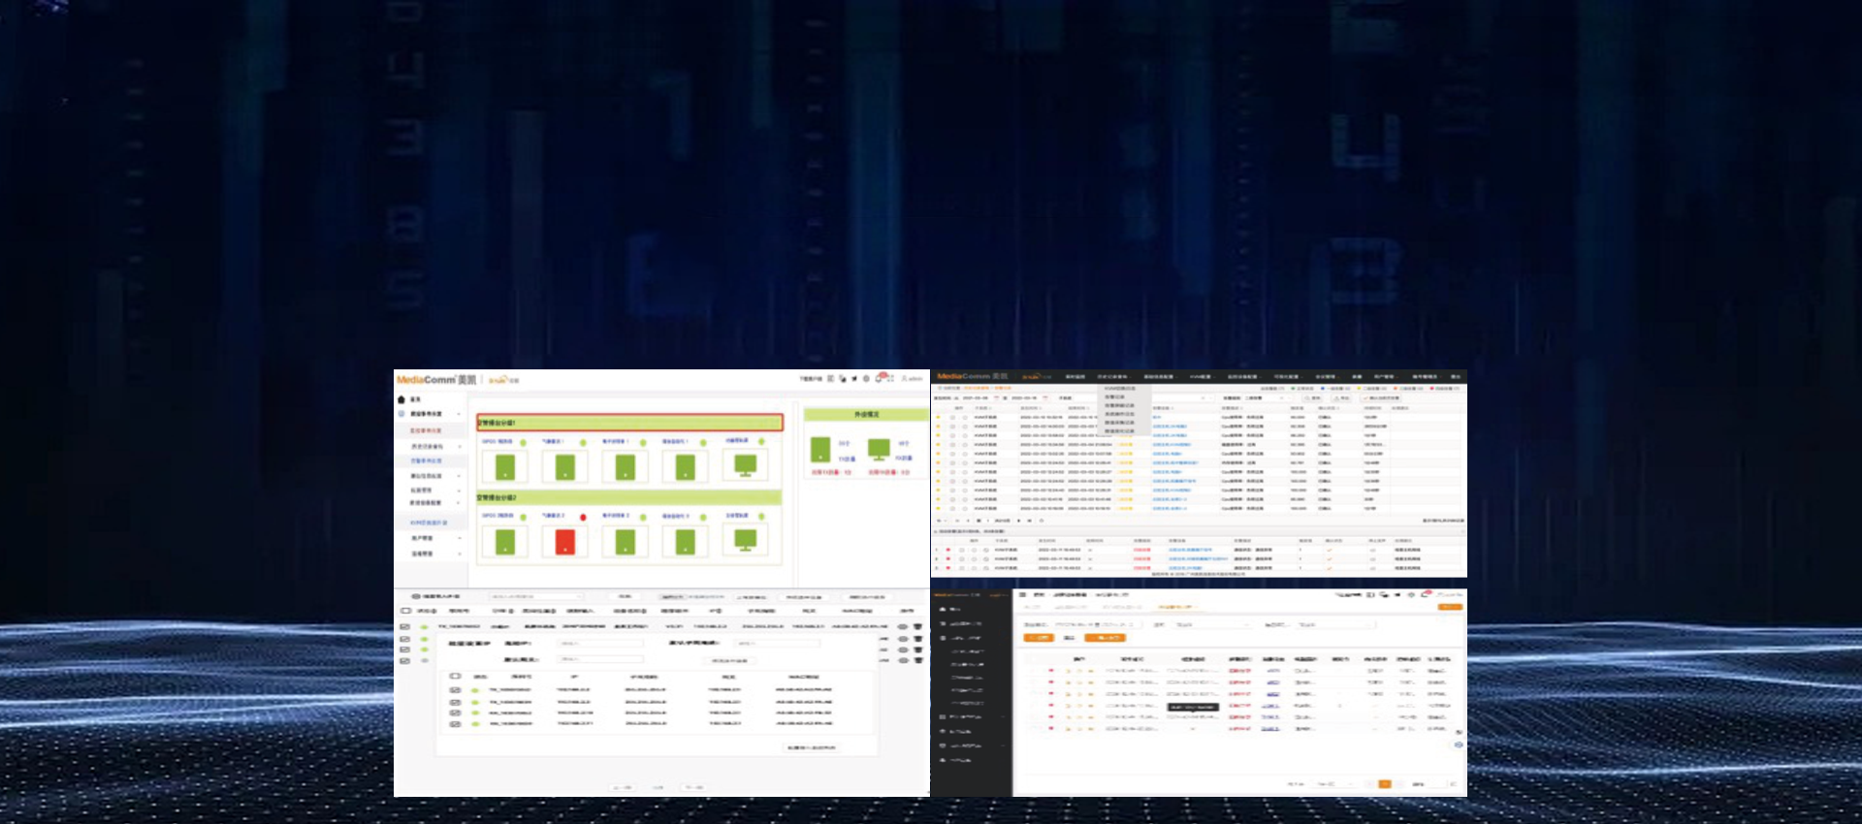Click the top-left input field in the IP dialog
This screenshot has height=824, width=1862.
click(x=601, y=643)
